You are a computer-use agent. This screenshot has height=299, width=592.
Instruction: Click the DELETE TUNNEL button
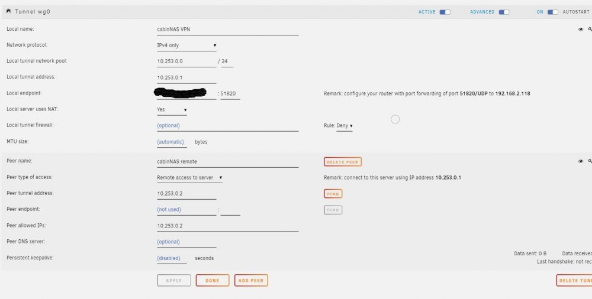[574, 281]
